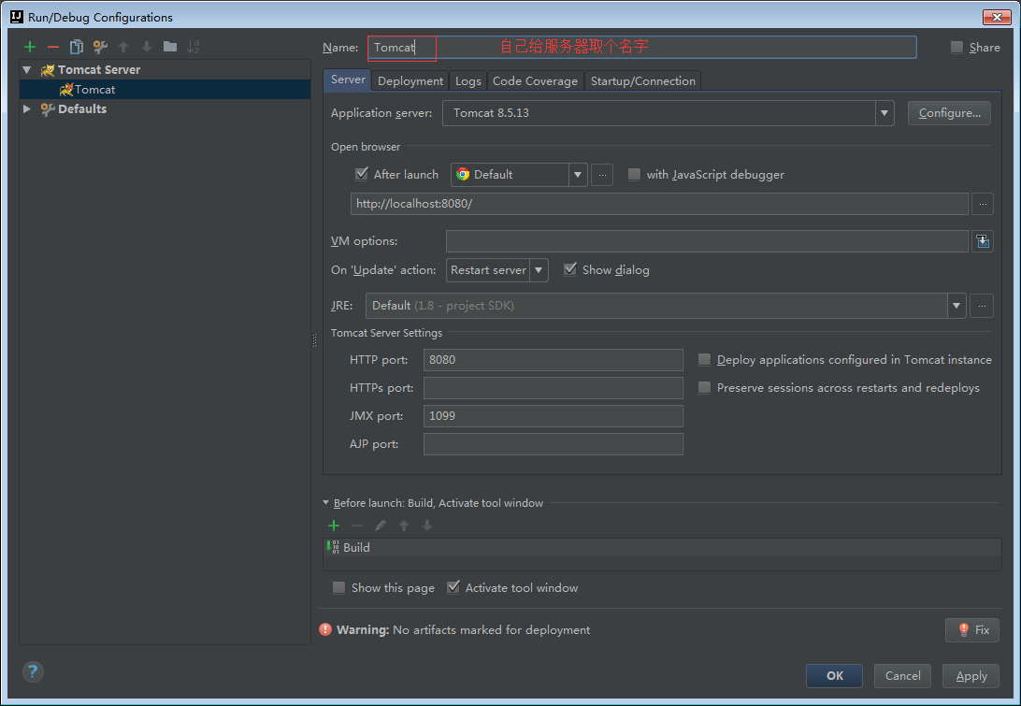
Task: Click the help question mark icon
Action: tap(33, 671)
